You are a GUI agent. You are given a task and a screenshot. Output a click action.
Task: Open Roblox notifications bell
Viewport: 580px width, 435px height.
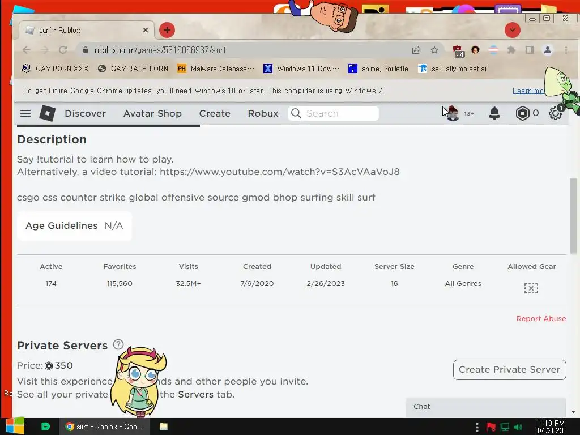click(494, 113)
